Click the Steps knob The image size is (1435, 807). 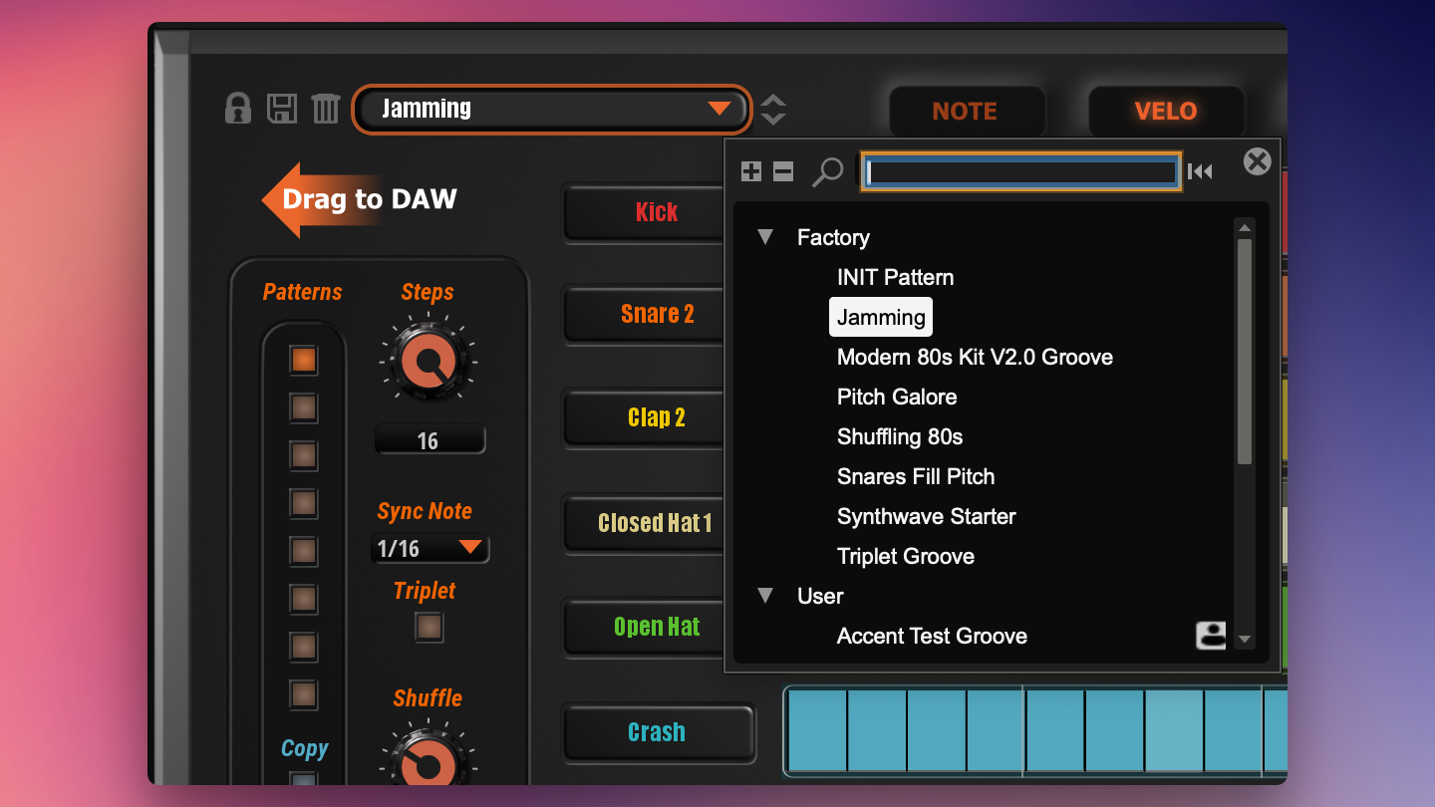click(428, 361)
